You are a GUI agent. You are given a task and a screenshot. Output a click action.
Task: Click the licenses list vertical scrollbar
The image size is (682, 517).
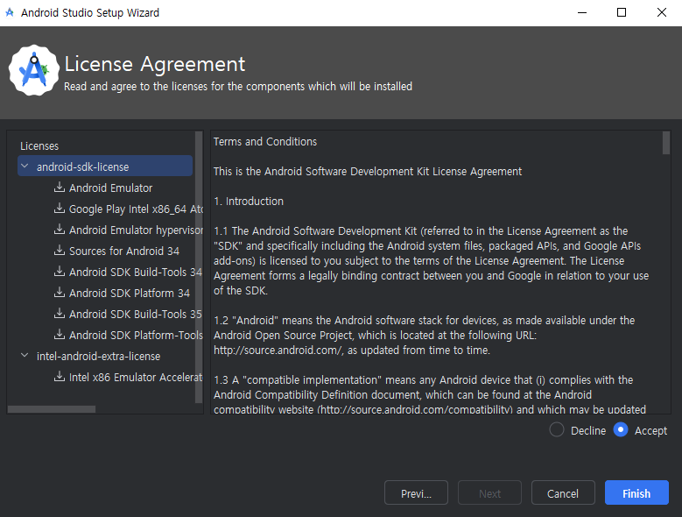coord(199,267)
